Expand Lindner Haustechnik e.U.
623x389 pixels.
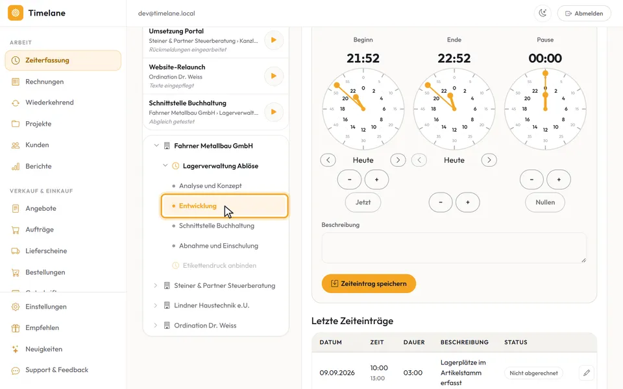pyautogui.click(x=156, y=305)
